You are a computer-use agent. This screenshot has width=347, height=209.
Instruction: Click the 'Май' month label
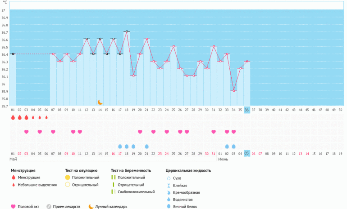(x=13, y=160)
